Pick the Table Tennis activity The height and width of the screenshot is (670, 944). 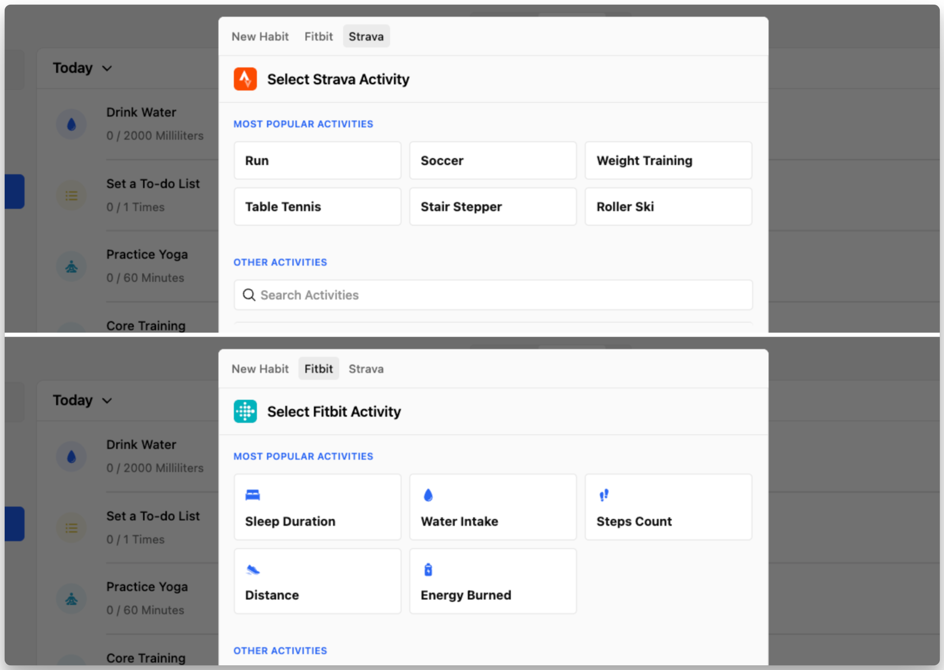coord(318,207)
